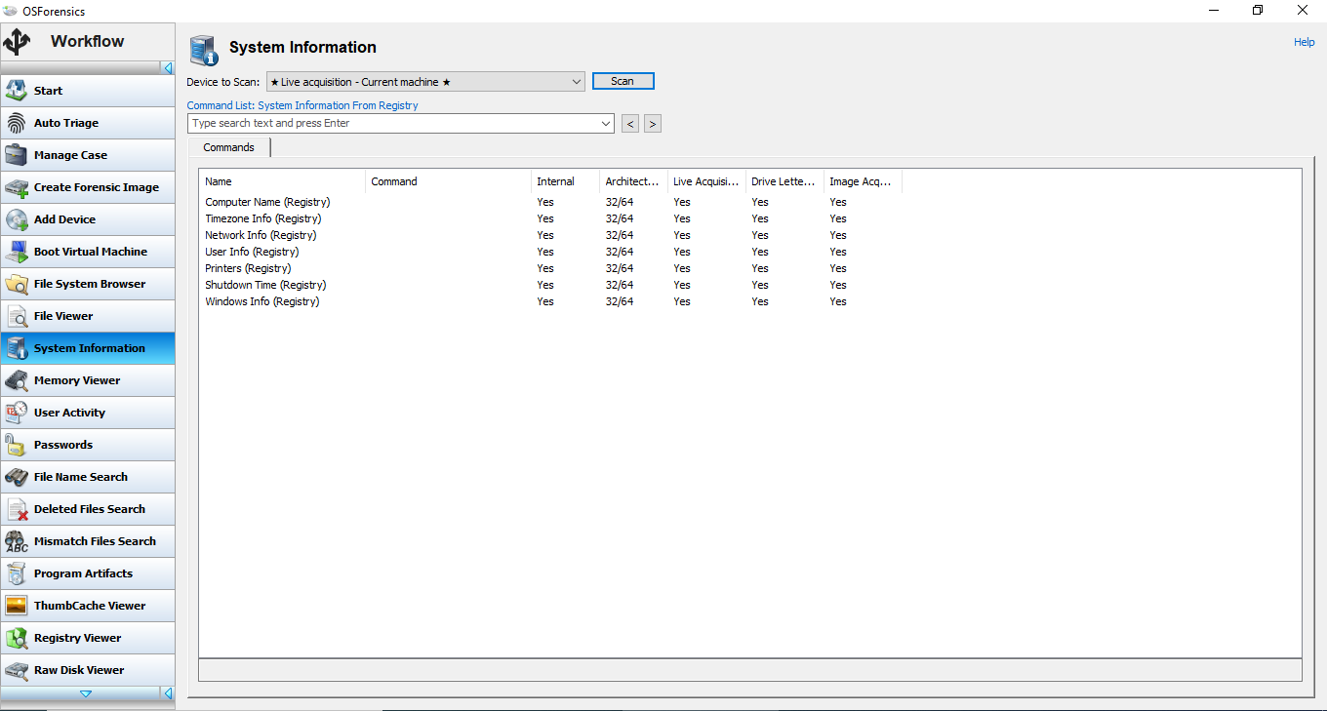Screen dimensions: 1327x711
Task: Select the "Network Info (Registry)" row
Action: (551, 235)
